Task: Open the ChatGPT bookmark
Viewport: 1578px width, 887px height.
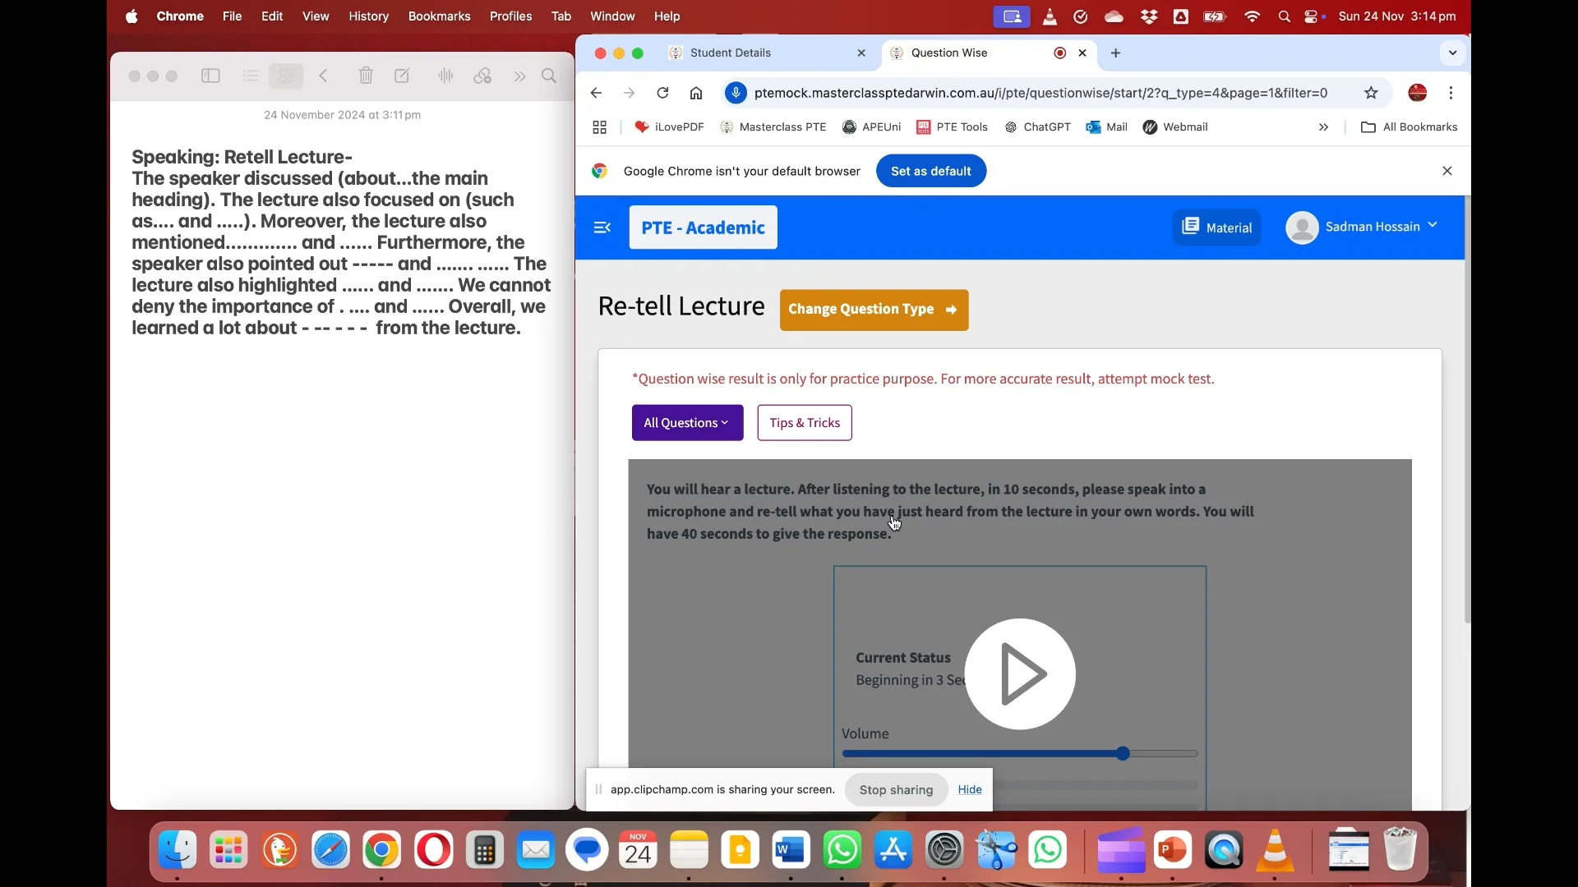Action: point(1046,126)
